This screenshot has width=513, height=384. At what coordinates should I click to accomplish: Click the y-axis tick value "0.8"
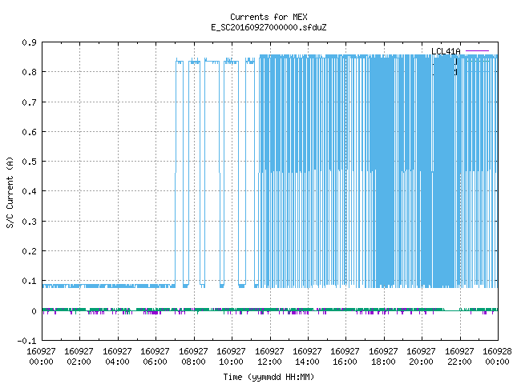pyautogui.click(x=29, y=72)
